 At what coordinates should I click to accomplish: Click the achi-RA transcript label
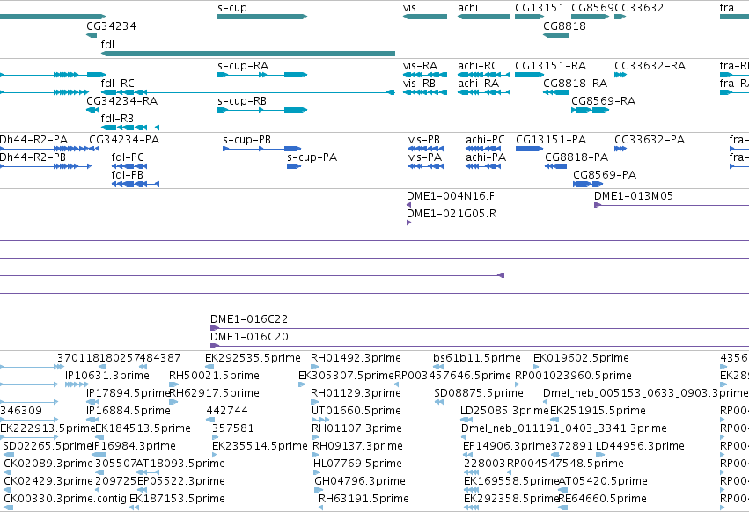[x=478, y=83]
